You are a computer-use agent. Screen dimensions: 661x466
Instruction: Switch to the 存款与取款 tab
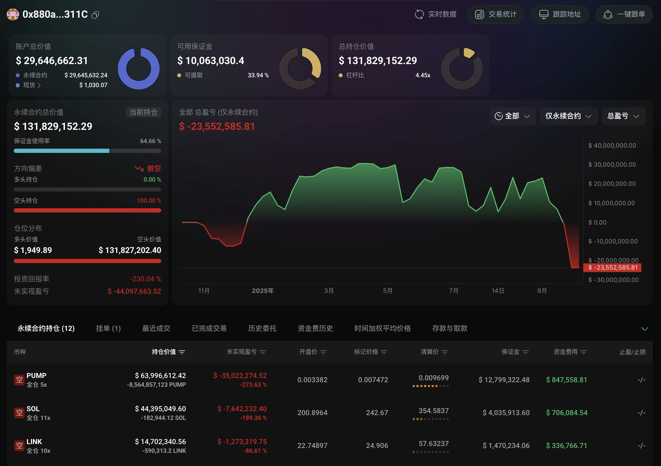click(450, 328)
